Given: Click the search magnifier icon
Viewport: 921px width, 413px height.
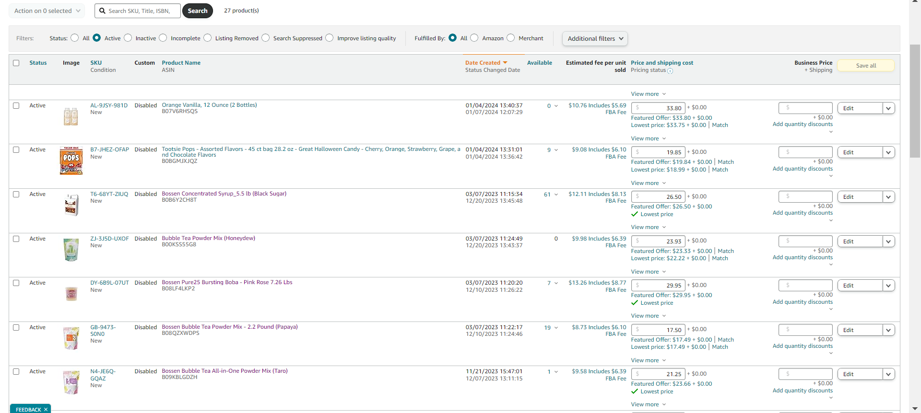Looking at the screenshot, I should 102,11.
